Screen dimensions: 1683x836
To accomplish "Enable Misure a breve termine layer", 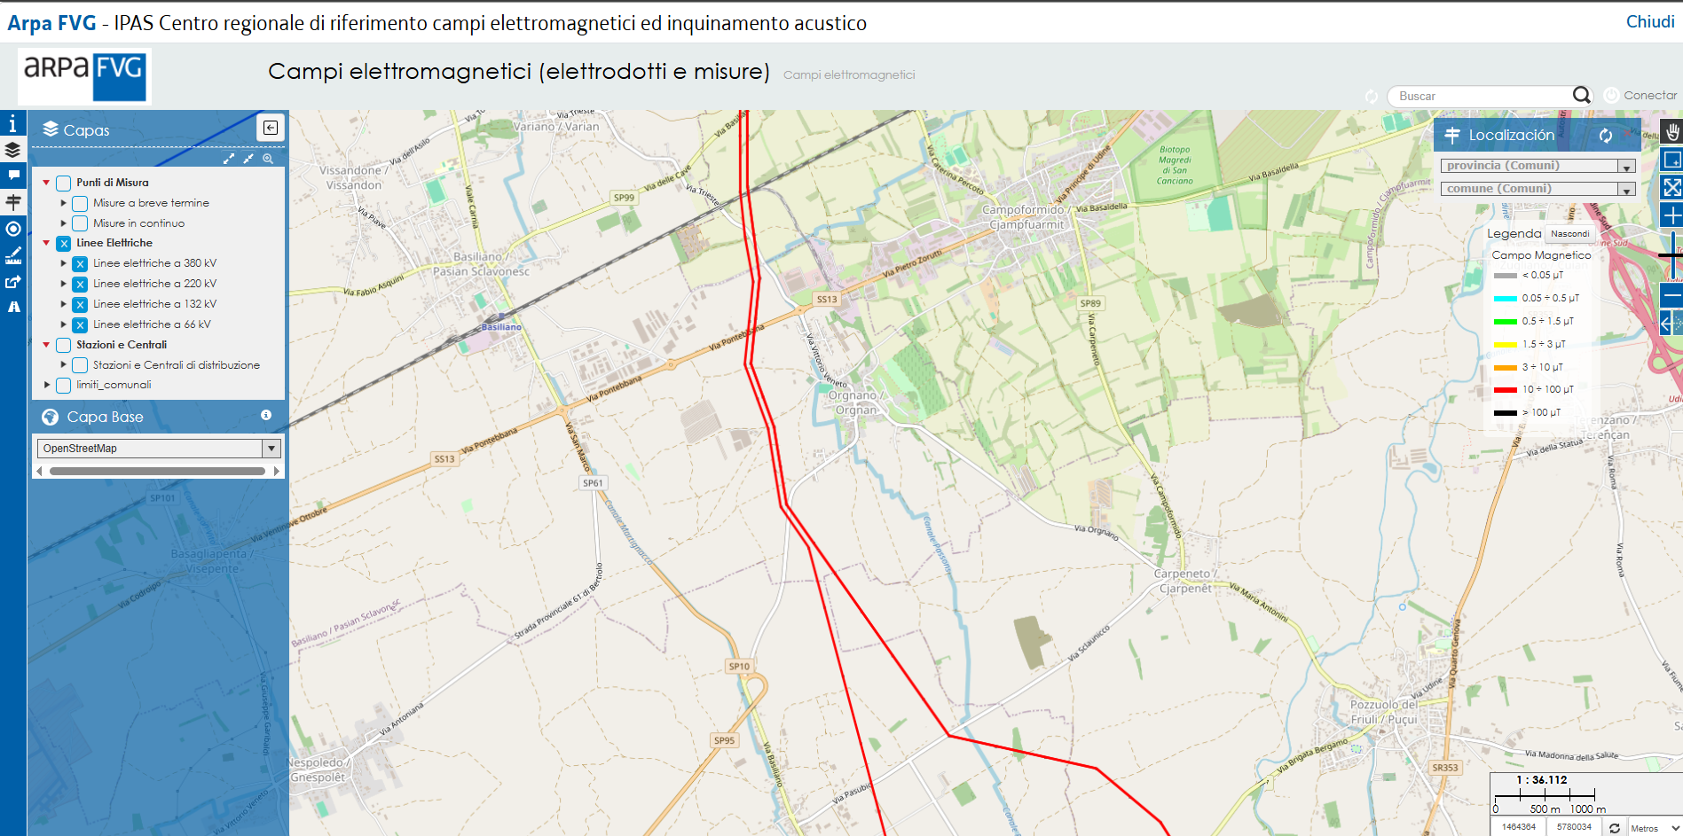I will (80, 203).
